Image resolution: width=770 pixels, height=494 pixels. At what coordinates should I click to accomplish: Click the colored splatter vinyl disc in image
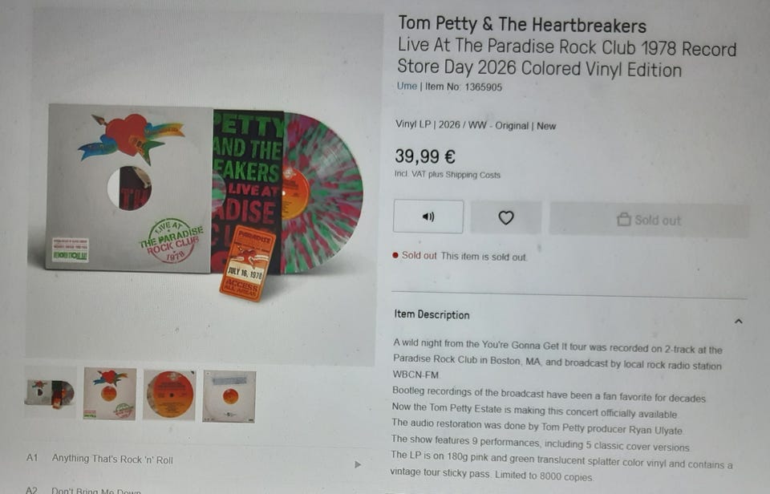coord(322,194)
